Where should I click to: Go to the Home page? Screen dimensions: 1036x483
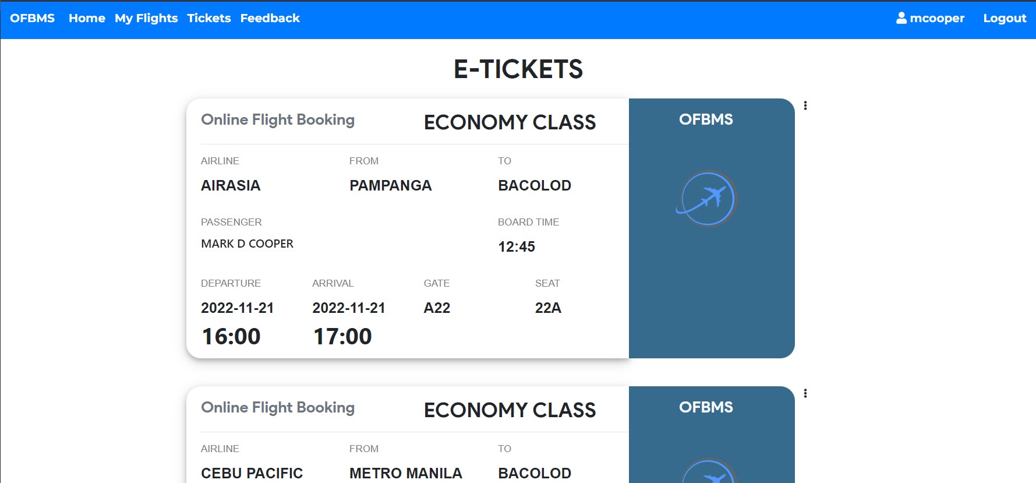click(x=87, y=18)
